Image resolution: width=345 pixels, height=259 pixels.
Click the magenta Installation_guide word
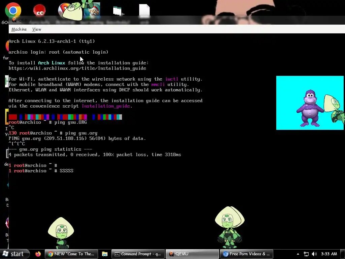(x=106, y=106)
